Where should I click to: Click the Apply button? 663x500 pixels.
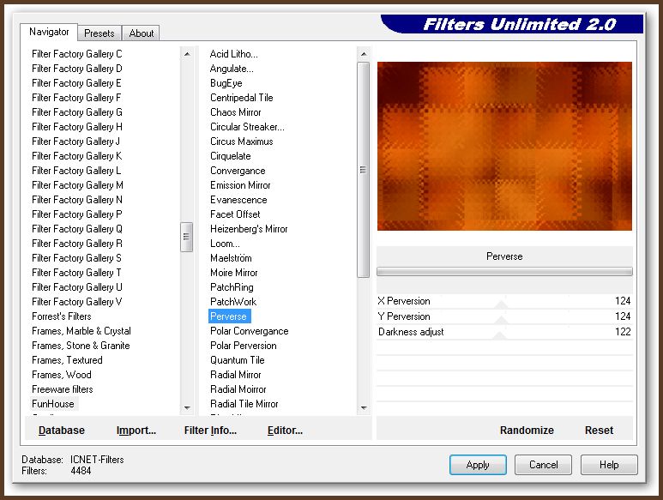coord(478,465)
